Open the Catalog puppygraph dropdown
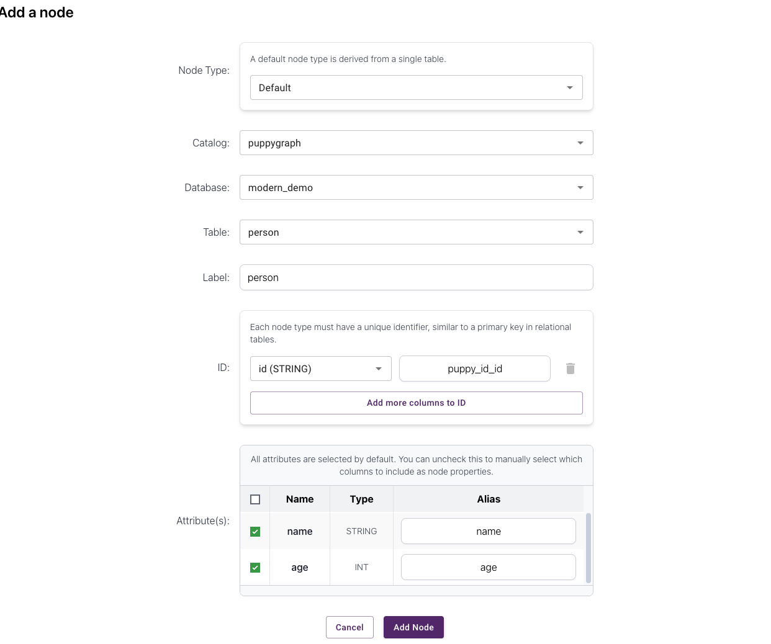 click(x=416, y=143)
